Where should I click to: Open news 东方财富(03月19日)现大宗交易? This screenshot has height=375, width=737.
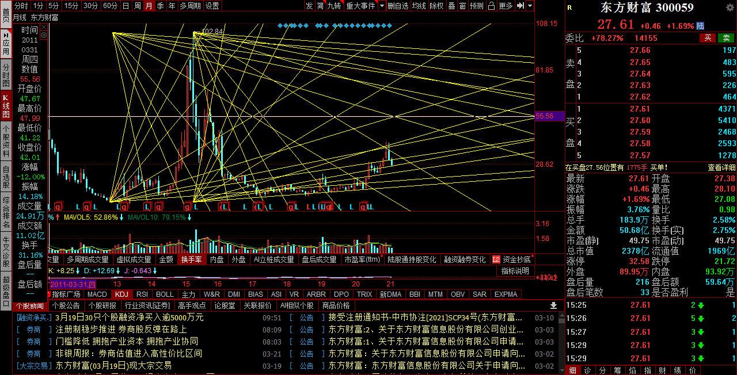pos(113,365)
